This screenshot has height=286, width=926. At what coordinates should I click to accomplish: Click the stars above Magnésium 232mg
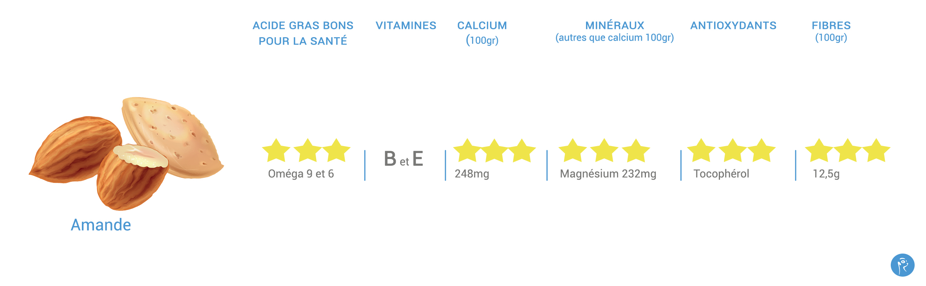tap(604, 150)
